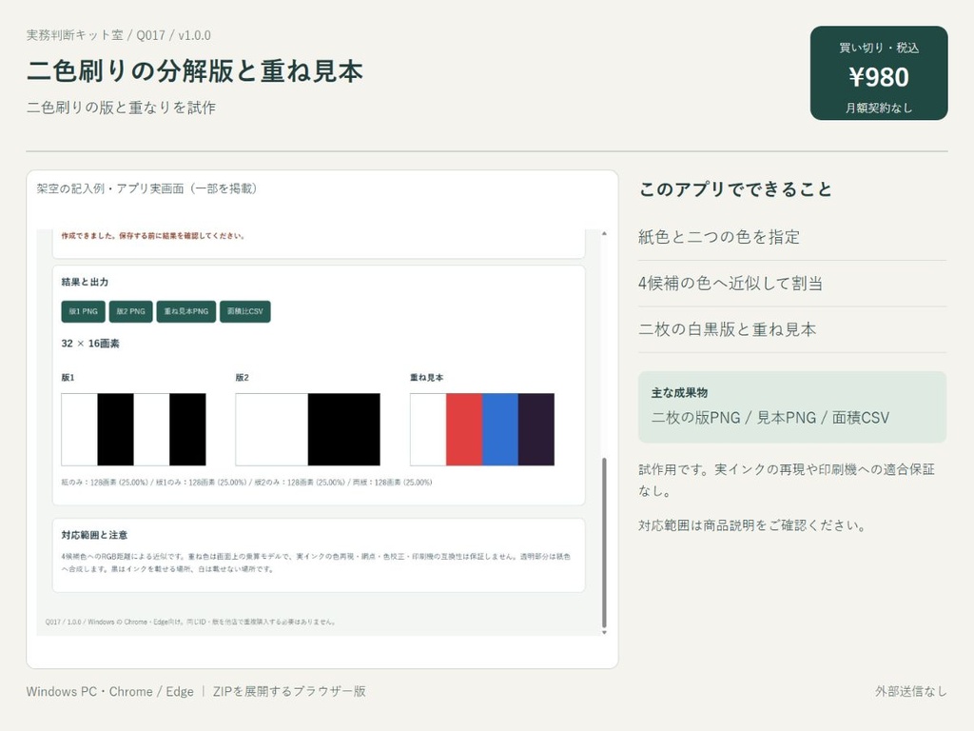Open the 版2 plate preview image
This screenshot has height=731, width=974.
[307, 429]
